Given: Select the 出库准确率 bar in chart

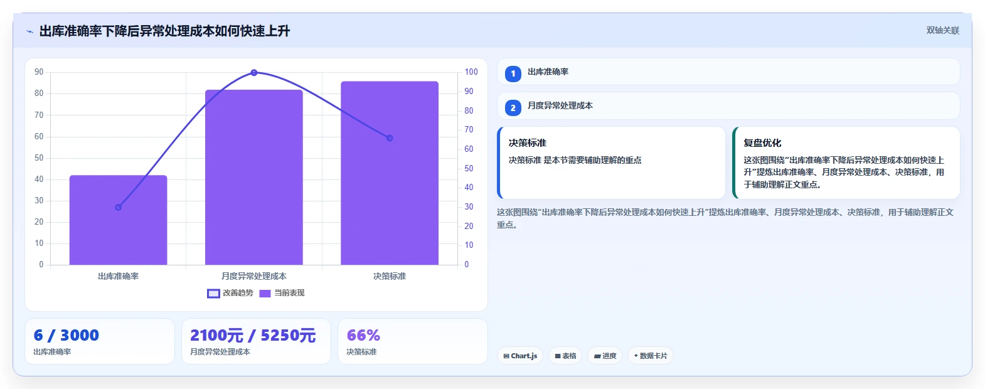Looking at the screenshot, I should [x=118, y=220].
